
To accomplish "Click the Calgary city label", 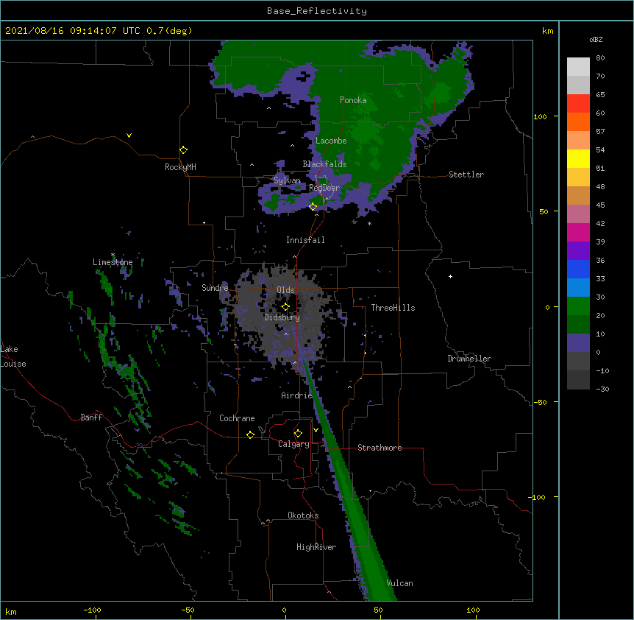I will coord(293,444).
